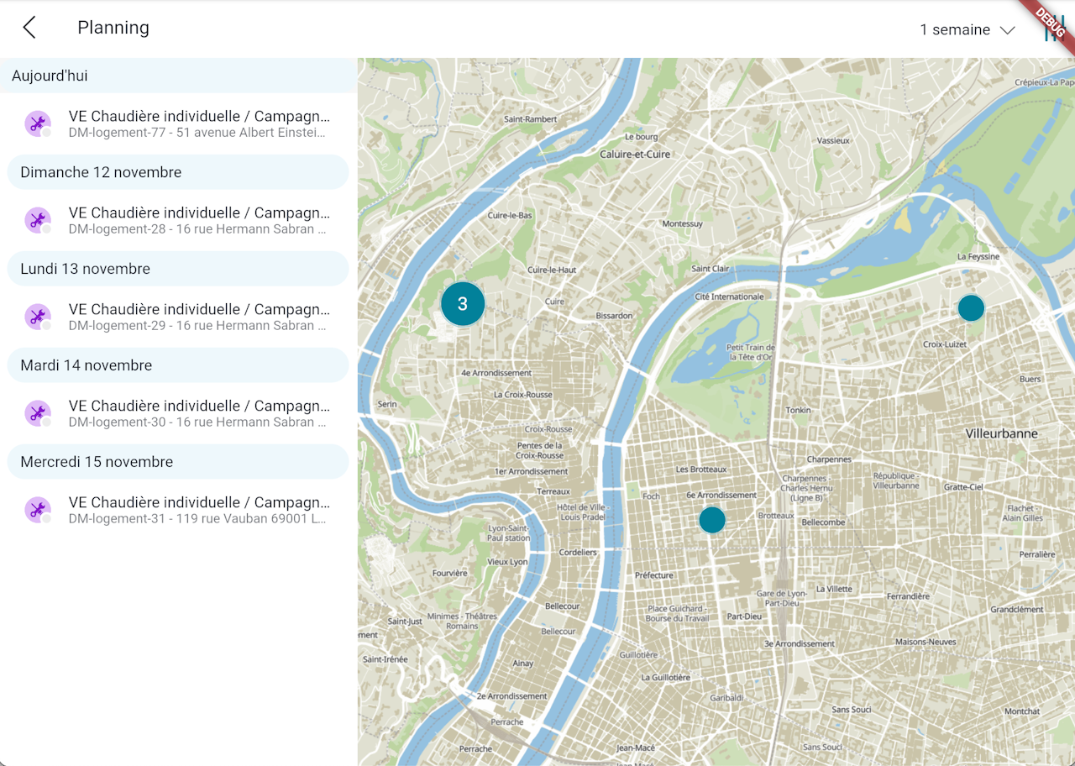
Task: Expand the period selector chevron arrow
Action: click(1008, 30)
